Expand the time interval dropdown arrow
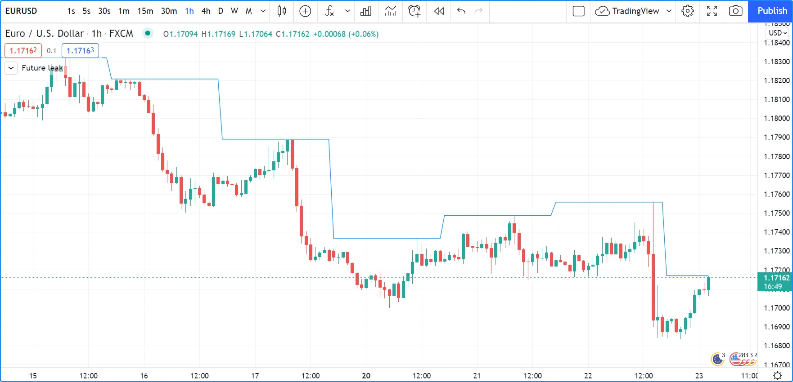Image resolution: width=793 pixels, height=382 pixels. coord(263,11)
